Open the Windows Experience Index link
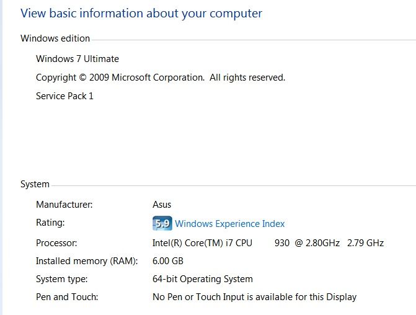This screenshot has height=315, width=416. click(x=229, y=223)
